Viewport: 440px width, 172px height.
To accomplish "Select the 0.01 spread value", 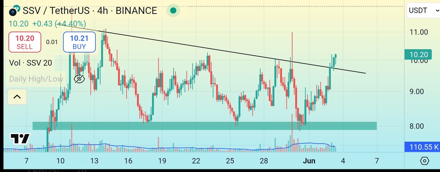I will coord(52,42).
